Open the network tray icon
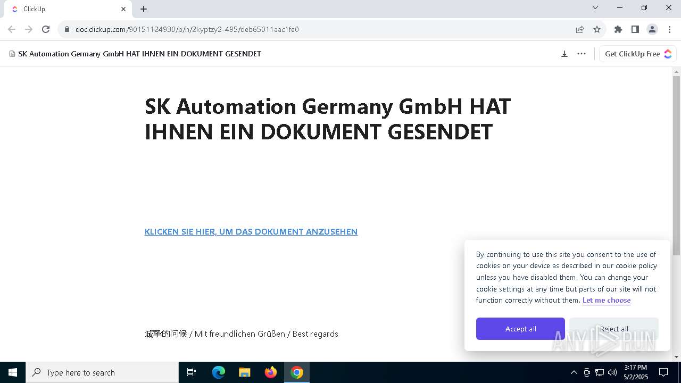Viewport: 681px width, 383px height. (x=600, y=372)
